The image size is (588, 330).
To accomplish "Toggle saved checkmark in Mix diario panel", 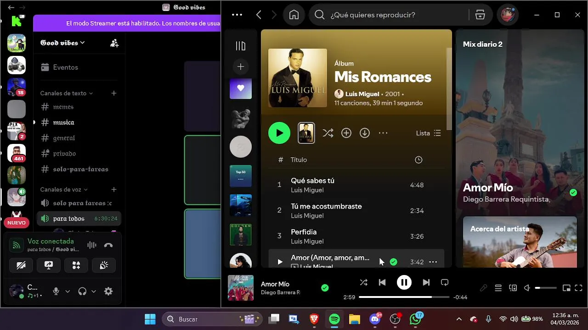I will [x=573, y=192].
